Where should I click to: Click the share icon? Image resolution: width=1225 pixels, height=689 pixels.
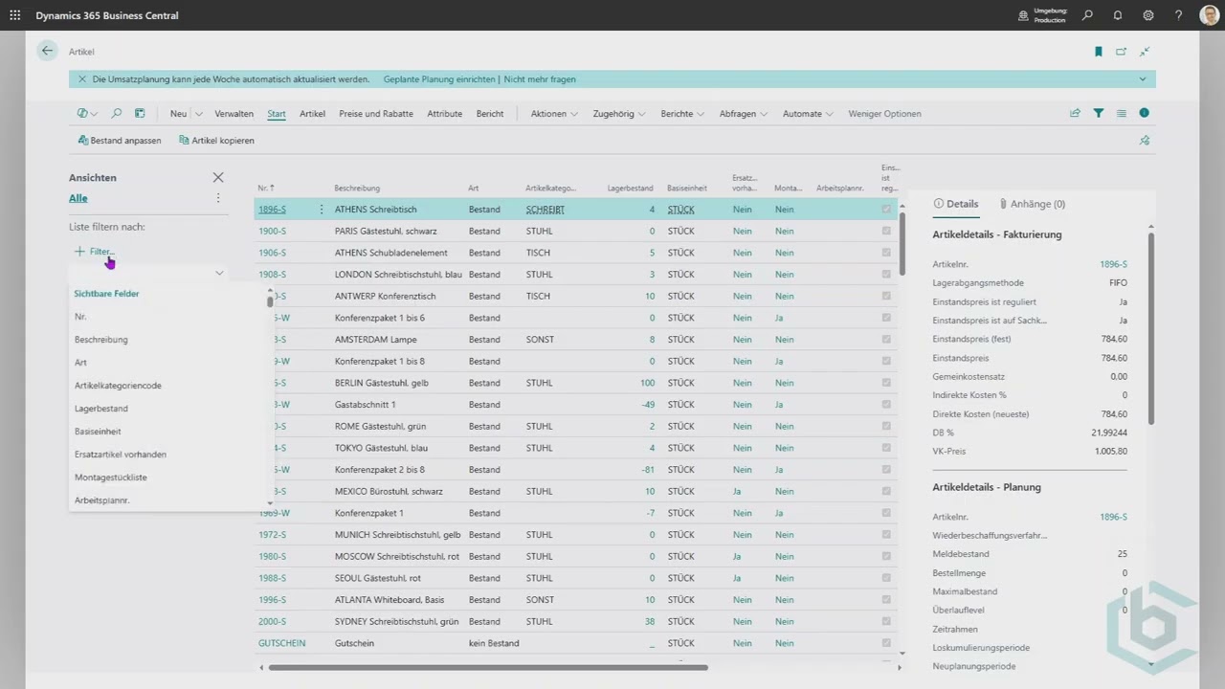coord(1075,113)
